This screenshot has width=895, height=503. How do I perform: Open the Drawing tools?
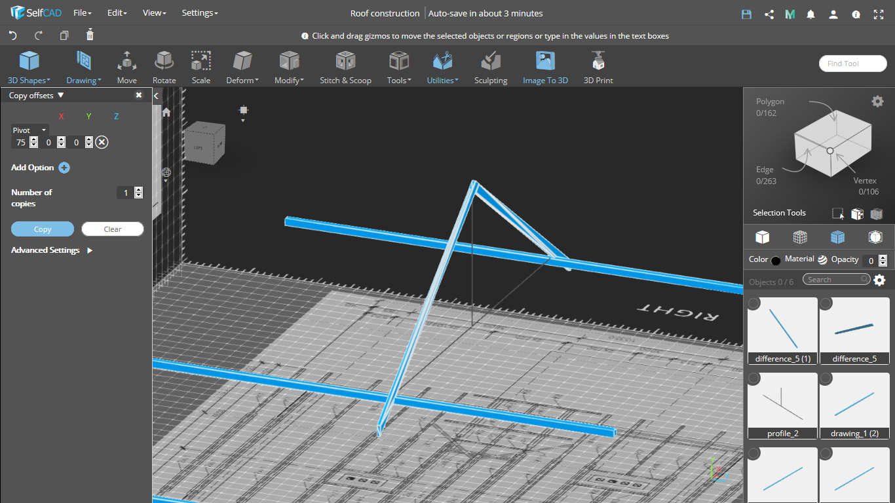[x=83, y=67]
